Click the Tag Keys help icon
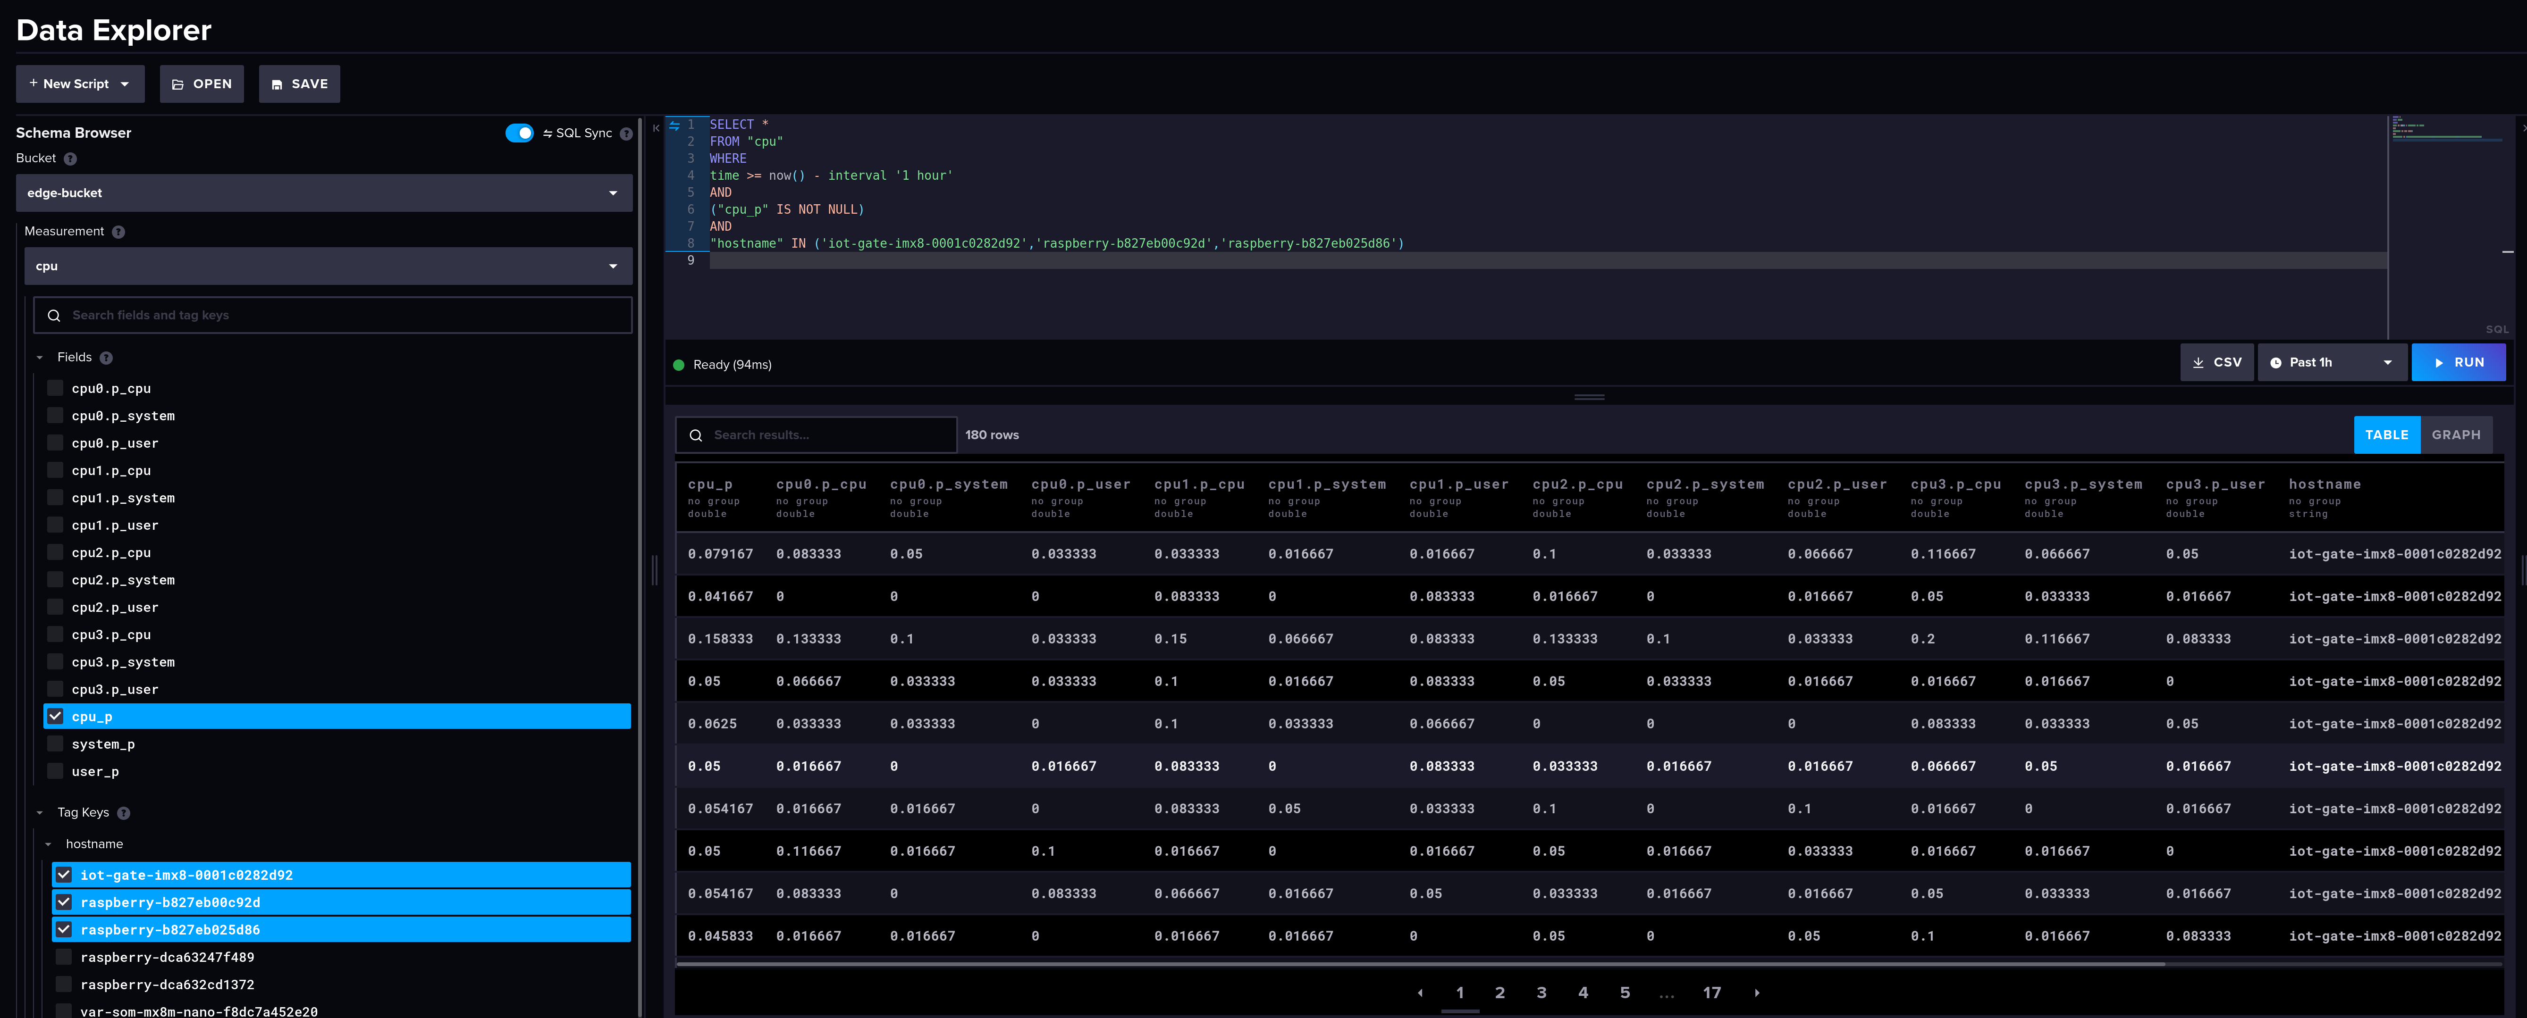The image size is (2527, 1018). click(124, 813)
